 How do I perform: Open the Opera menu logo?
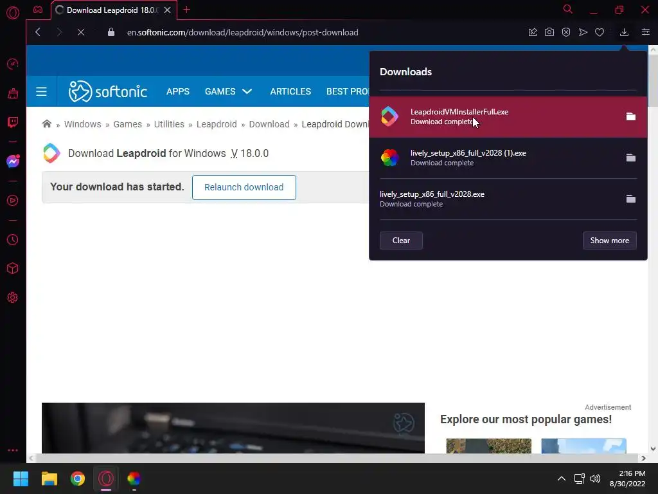13,13
